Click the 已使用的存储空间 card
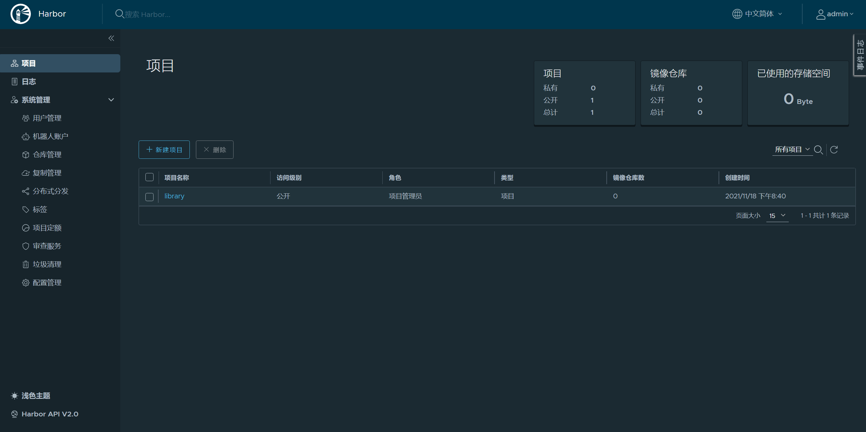The height and width of the screenshot is (432, 866). (x=798, y=93)
